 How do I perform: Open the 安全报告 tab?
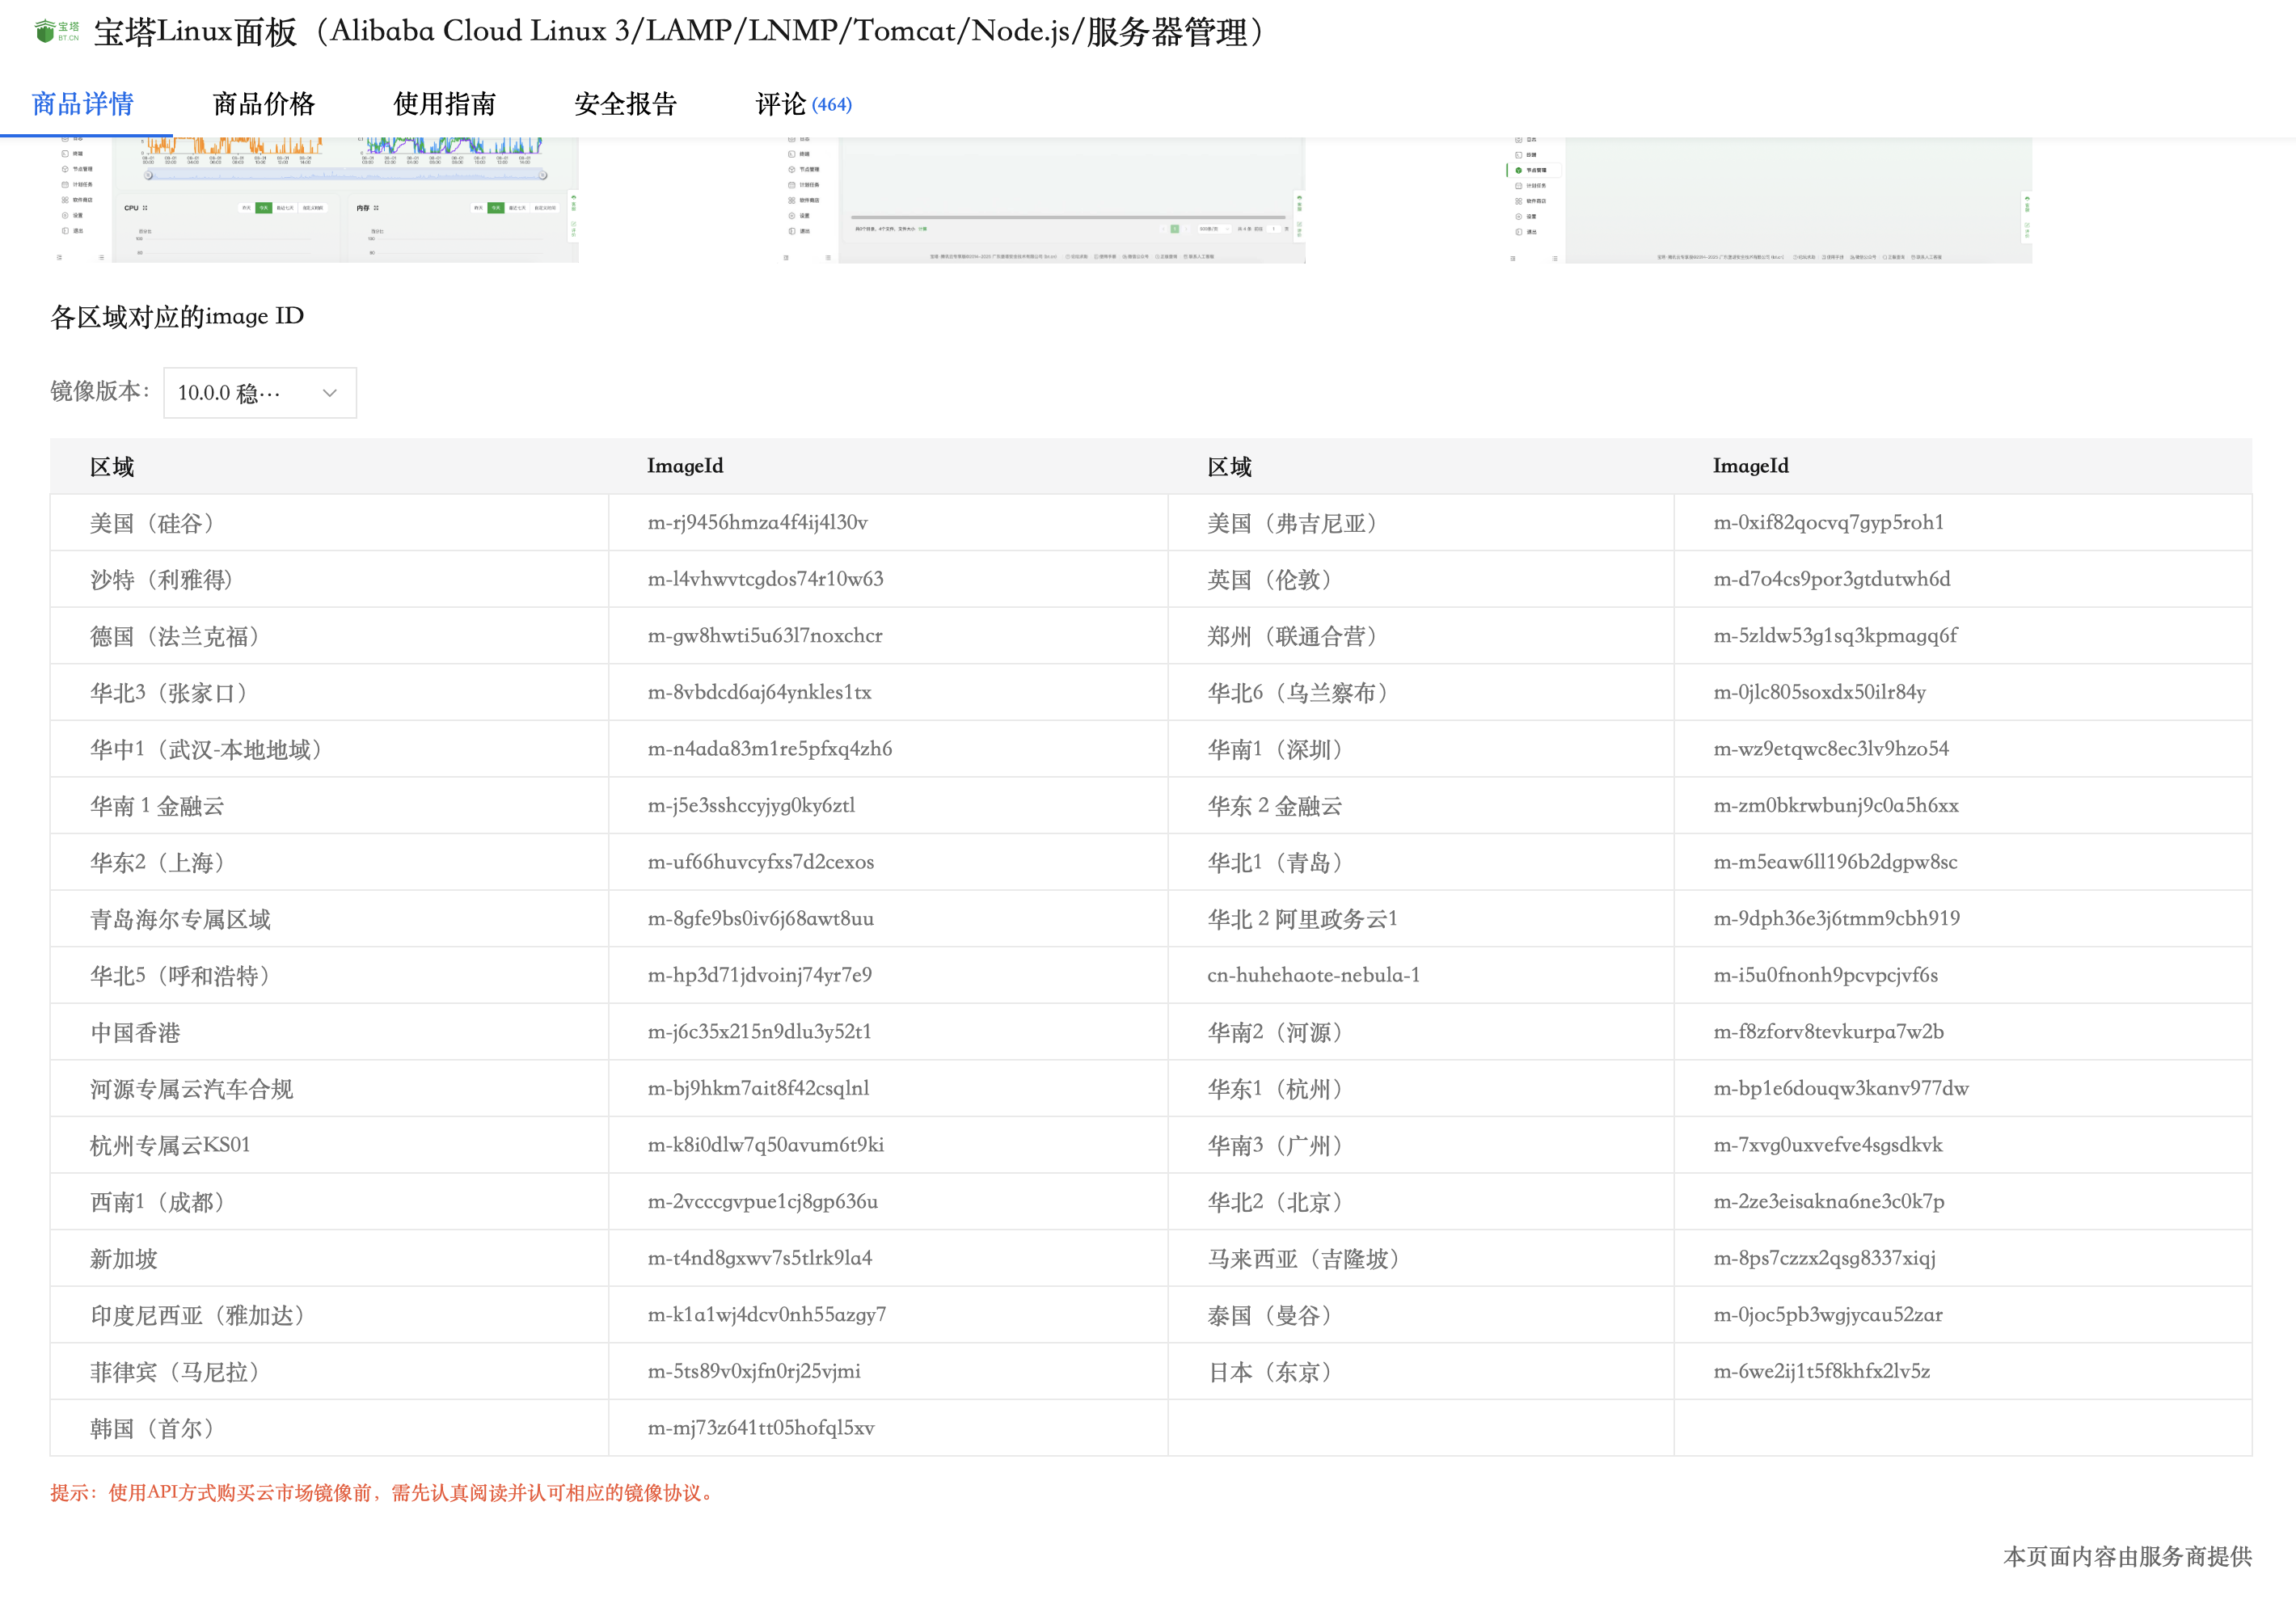[x=626, y=104]
